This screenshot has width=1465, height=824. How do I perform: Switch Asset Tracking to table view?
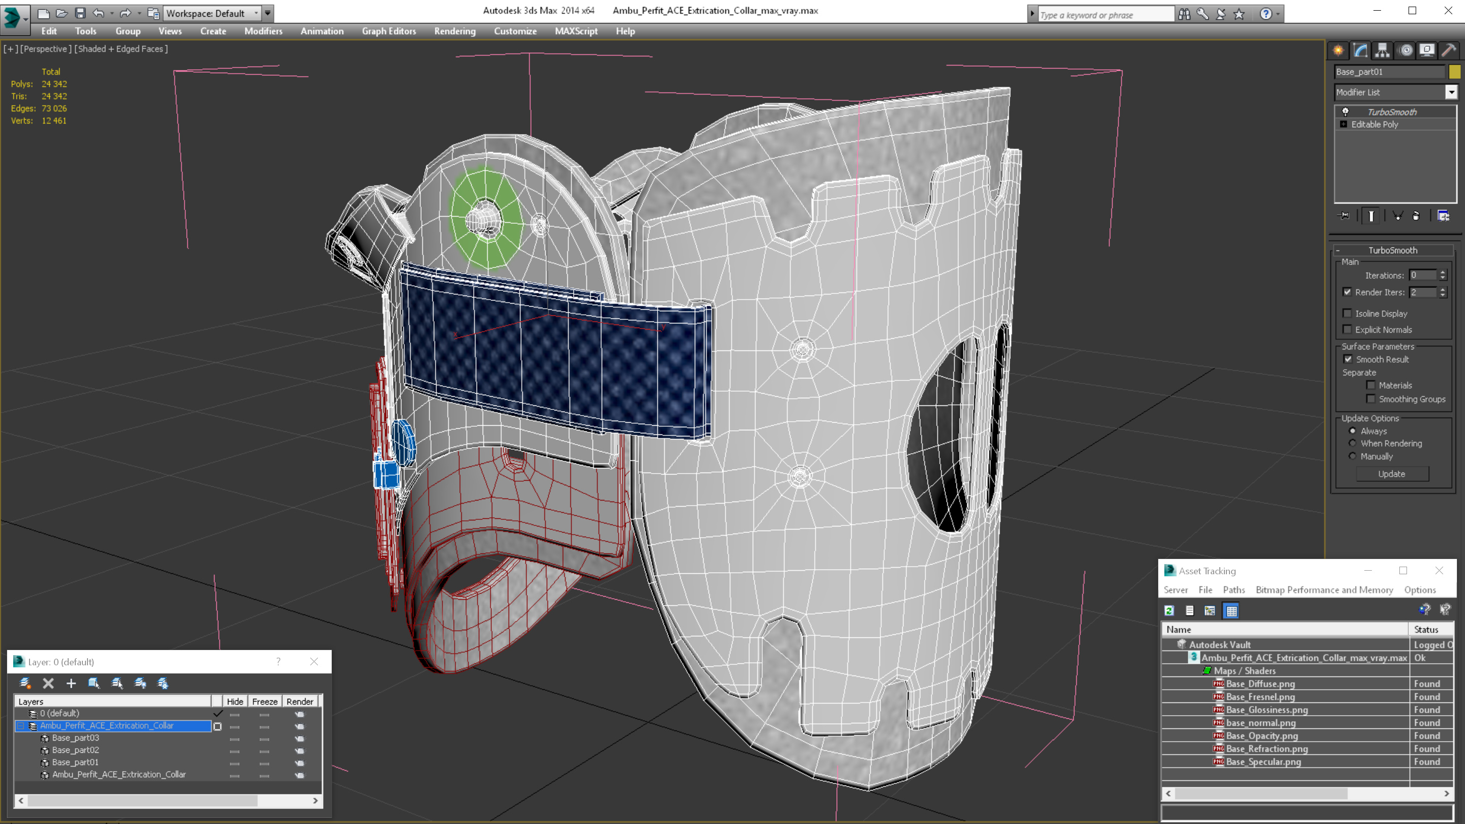[x=1231, y=610]
